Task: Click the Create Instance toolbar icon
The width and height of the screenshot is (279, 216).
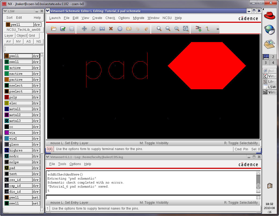Action: [199, 29]
